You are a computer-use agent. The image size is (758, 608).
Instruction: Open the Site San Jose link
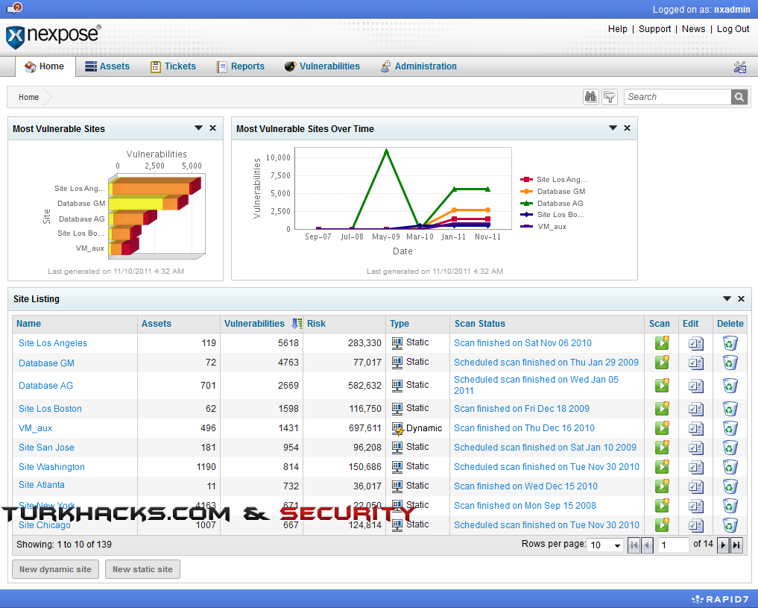(46, 448)
